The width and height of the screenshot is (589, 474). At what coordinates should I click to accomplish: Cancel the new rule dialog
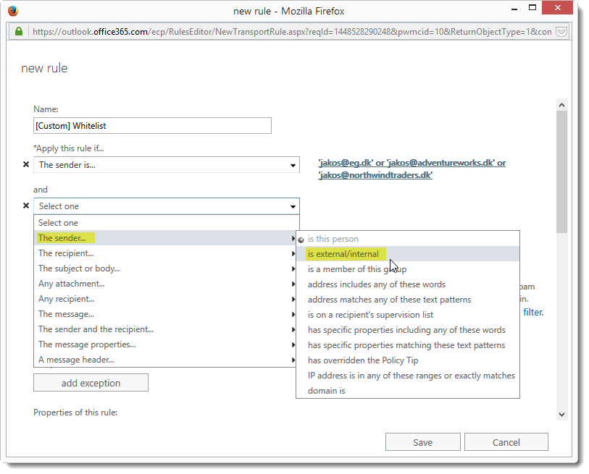click(x=506, y=442)
